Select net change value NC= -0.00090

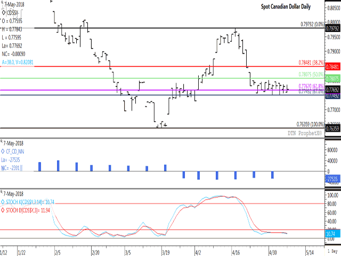(13, 54)
